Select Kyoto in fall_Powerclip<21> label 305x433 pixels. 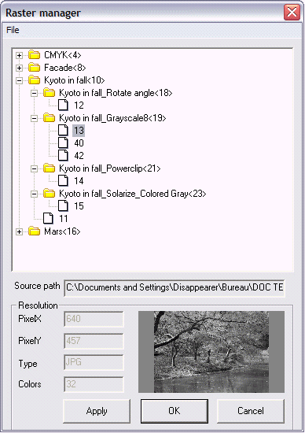coord(110,168)
